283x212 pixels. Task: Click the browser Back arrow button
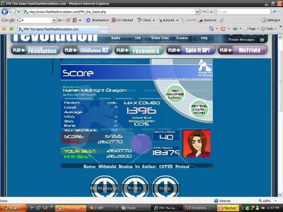pos(5,12)
